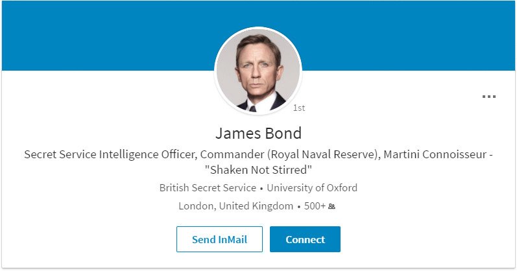The image size is (517, 271).
Task: Click the circular profile photo
Action: coord(258,71)
